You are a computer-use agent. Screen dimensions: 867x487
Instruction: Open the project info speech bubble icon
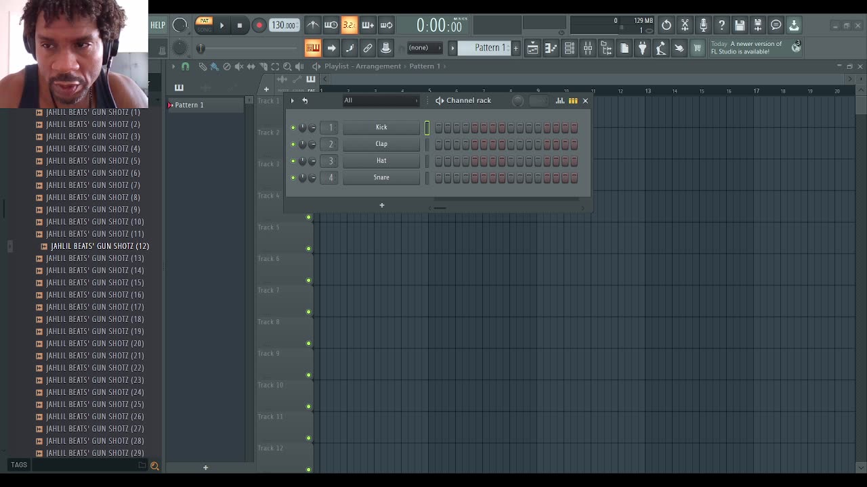point(776,26)
